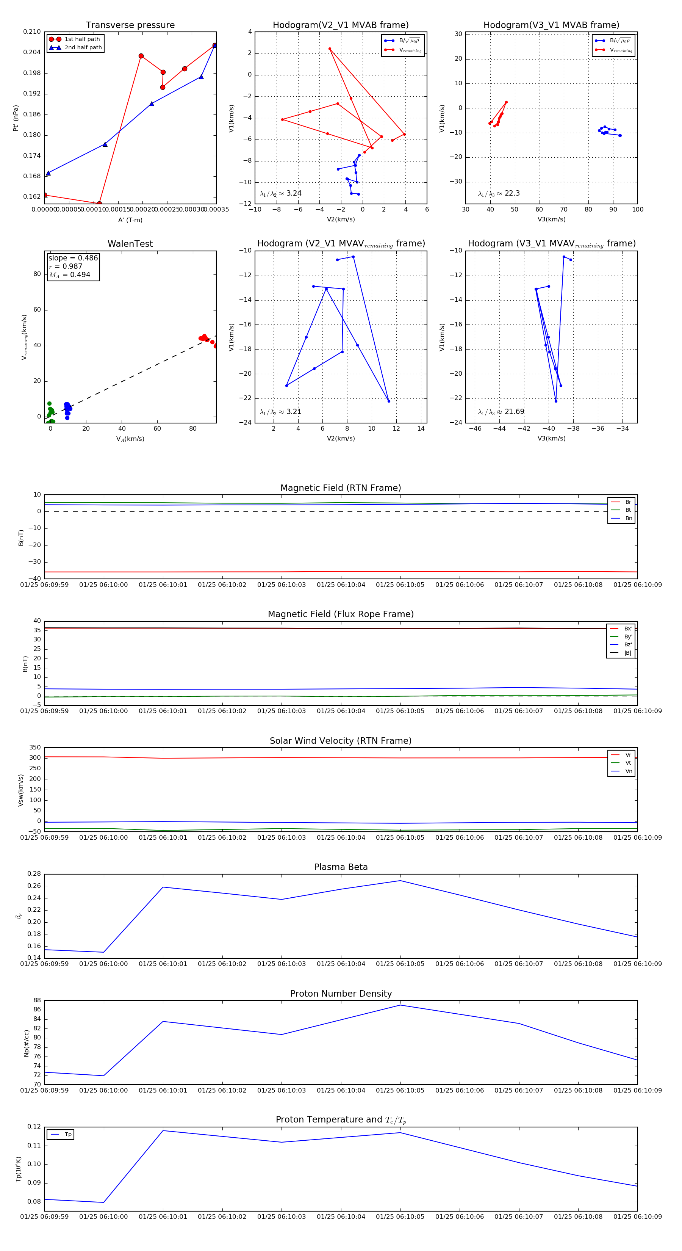Click the λ1/λ2 ≈ 3.24 annotation
Screen dimensions: 682x1251
[x=280, y=193]
